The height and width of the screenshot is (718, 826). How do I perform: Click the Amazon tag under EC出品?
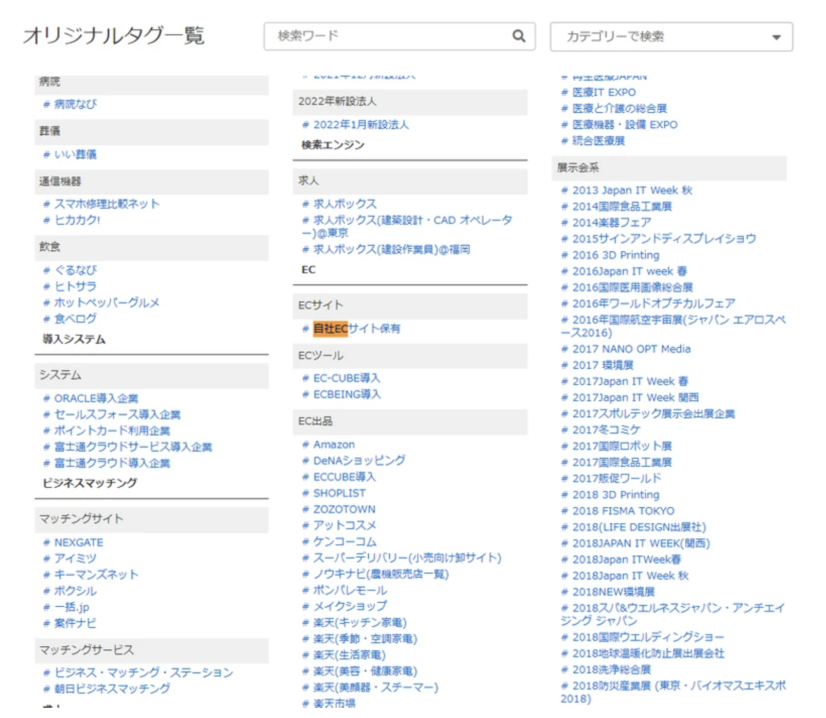pyautogui.click(x=333, y=444)
